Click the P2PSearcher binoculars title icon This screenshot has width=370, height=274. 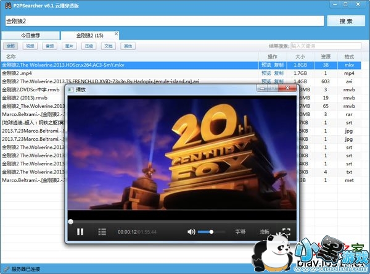8,5
